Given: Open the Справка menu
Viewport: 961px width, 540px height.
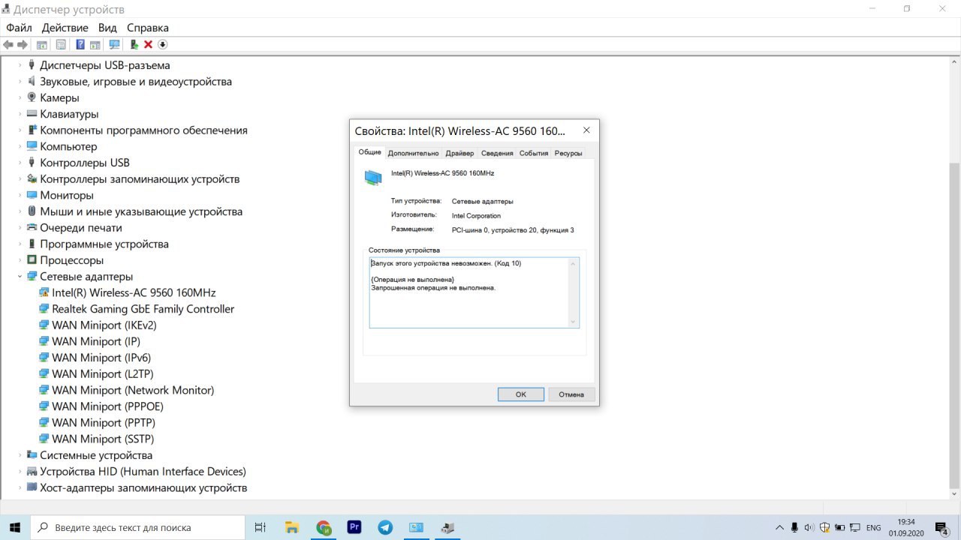Looking at the screenshot, I should click(148, 28).
